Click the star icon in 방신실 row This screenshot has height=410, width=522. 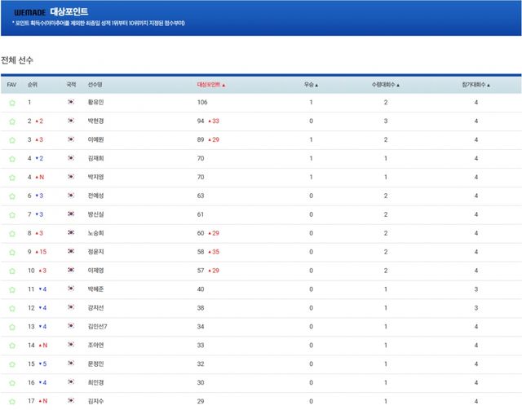pos(11,215)
